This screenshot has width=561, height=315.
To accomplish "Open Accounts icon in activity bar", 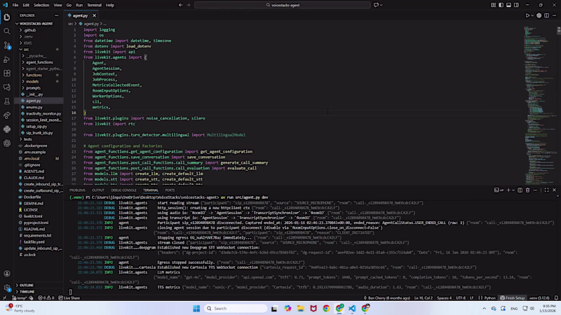I will tap(7, 274).
